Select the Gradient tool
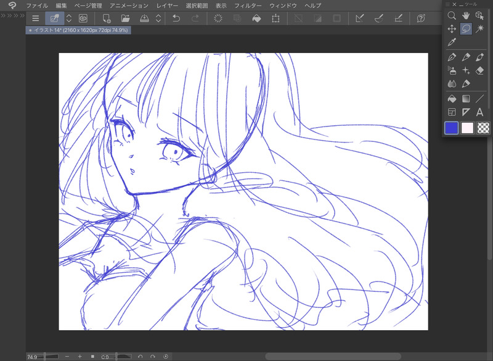Image resolution: width=493 pixels, height=361 pixels. pyautogui.click(x=466, y=99)
